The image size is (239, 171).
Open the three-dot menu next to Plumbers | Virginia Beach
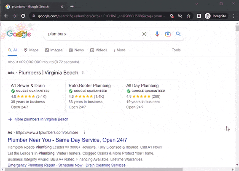(83, 72)
